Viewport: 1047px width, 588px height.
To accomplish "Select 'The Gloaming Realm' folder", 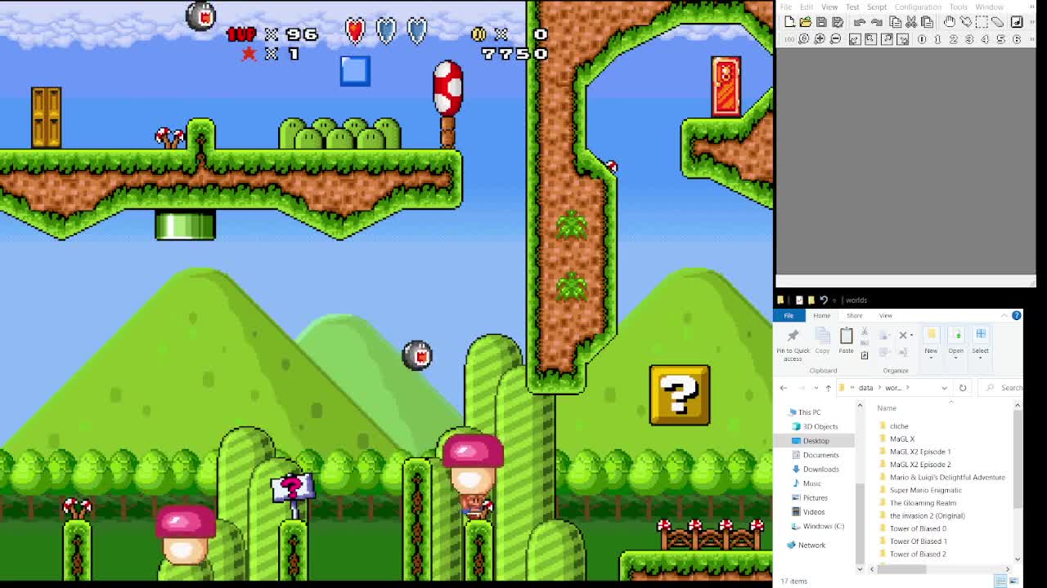I will coord(922,503).
